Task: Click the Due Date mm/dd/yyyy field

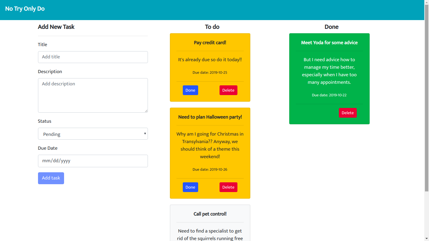Action: [x=93, y=161]
